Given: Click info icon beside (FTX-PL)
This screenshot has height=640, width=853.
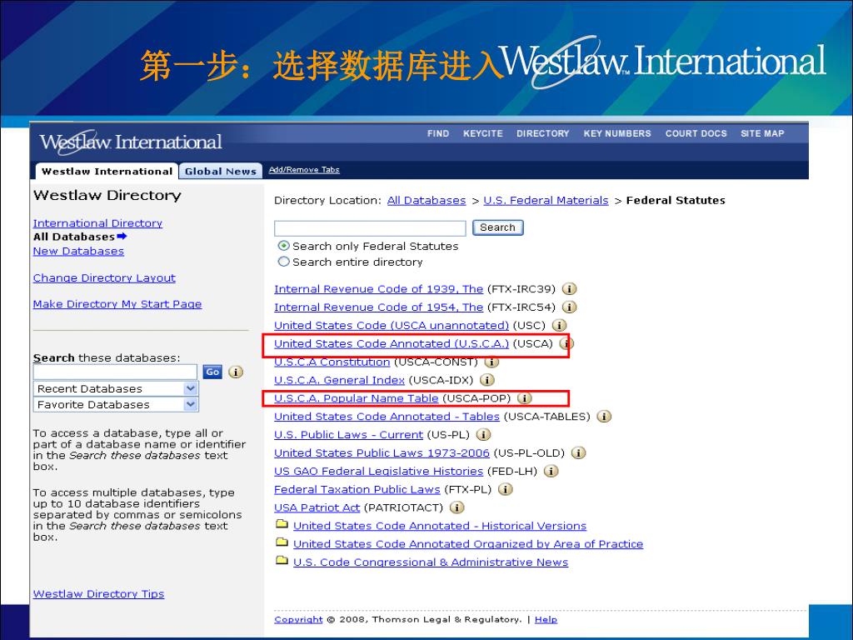Looking at the screenshot, I should point(506,490).
